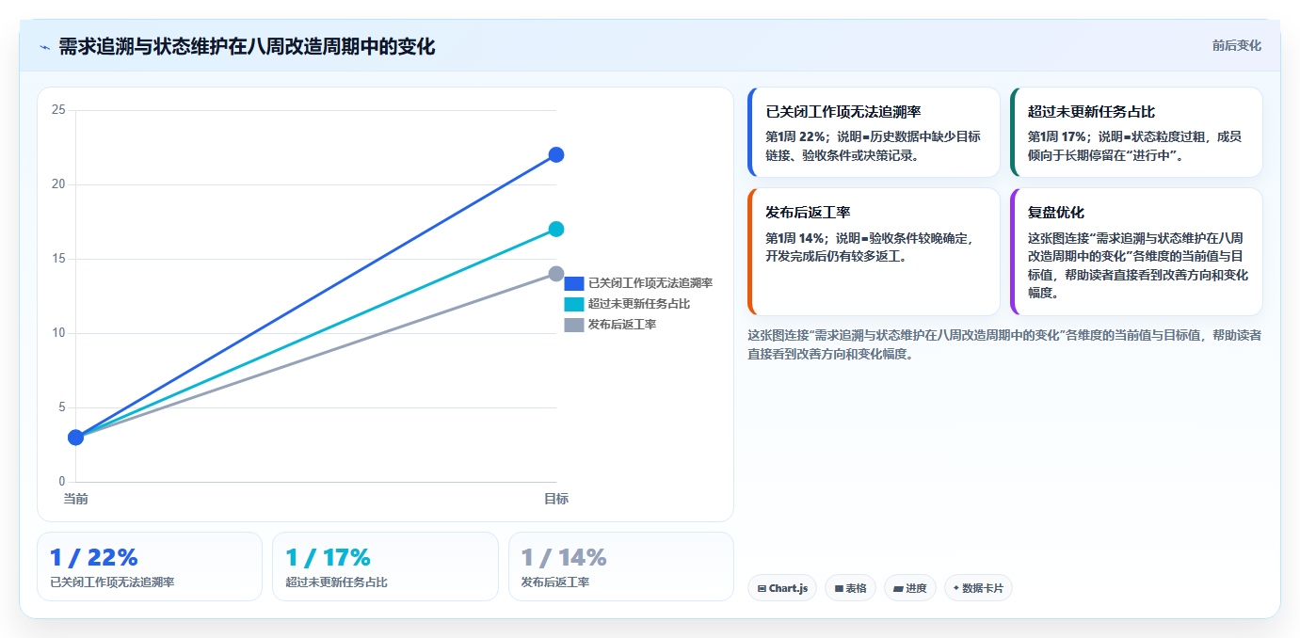Click the 已关闭工作项无法追溯率 info card heading
1300x638 pixels.
pos(843,112)
